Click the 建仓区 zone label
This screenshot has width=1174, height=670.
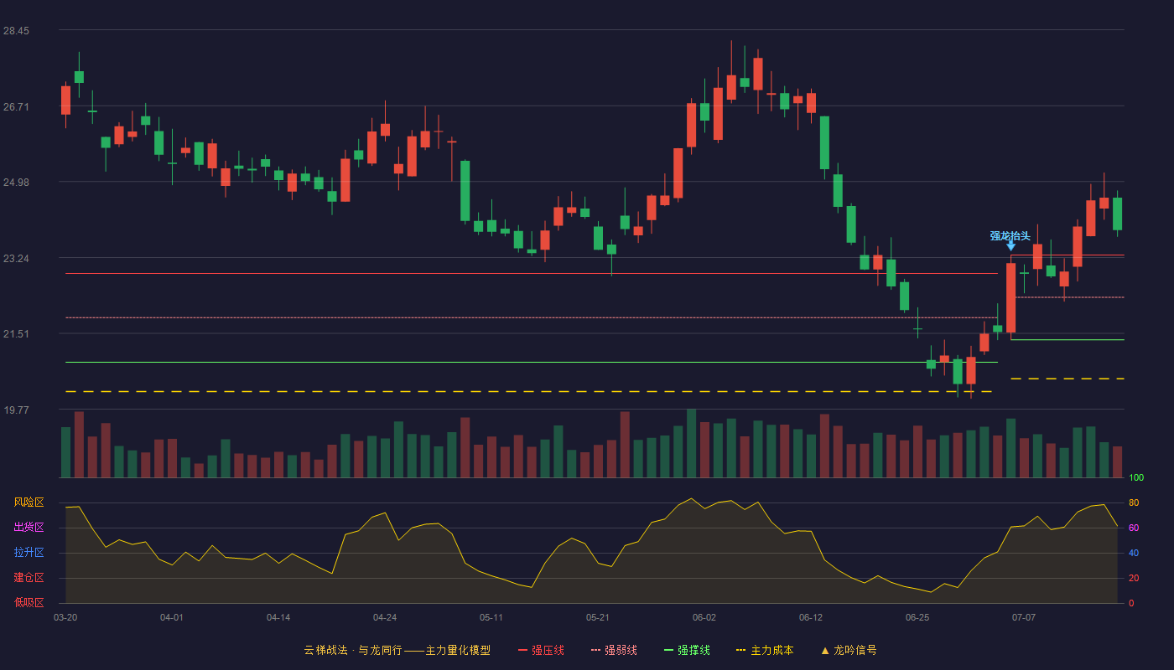(29, 578)
